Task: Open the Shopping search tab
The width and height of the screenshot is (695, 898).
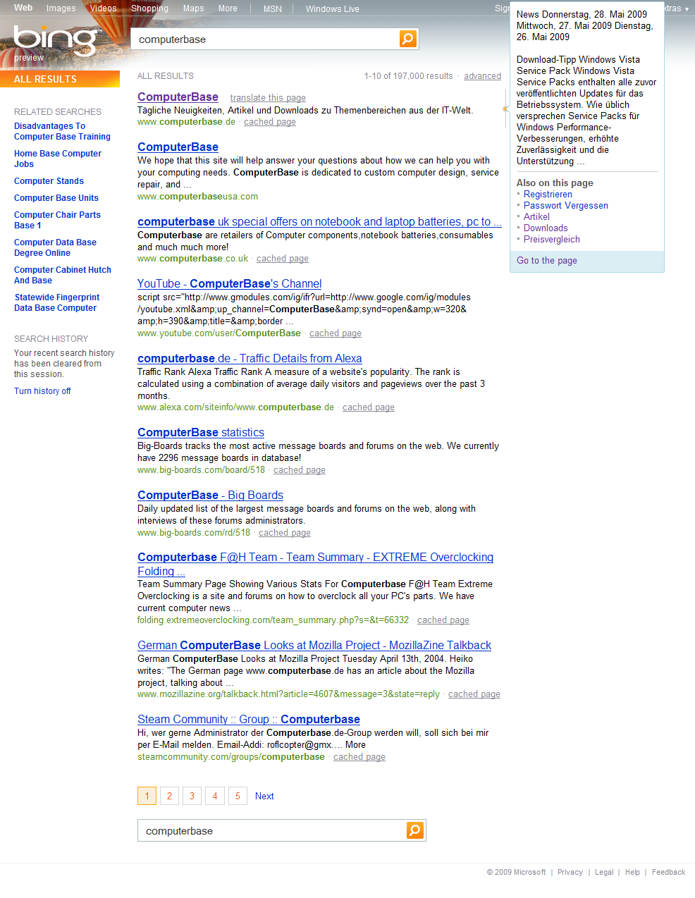Action: pyautogui.click(x=149, y=8)
